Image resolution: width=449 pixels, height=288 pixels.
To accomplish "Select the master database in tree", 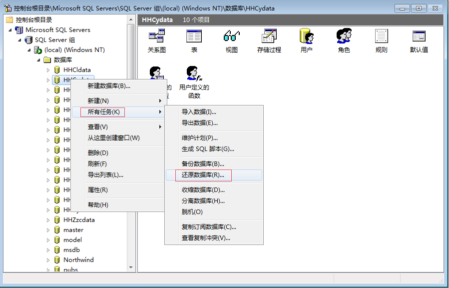I will click(x=73, y=230).
